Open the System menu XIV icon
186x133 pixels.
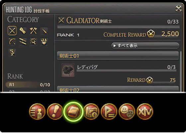coord(145,112)
